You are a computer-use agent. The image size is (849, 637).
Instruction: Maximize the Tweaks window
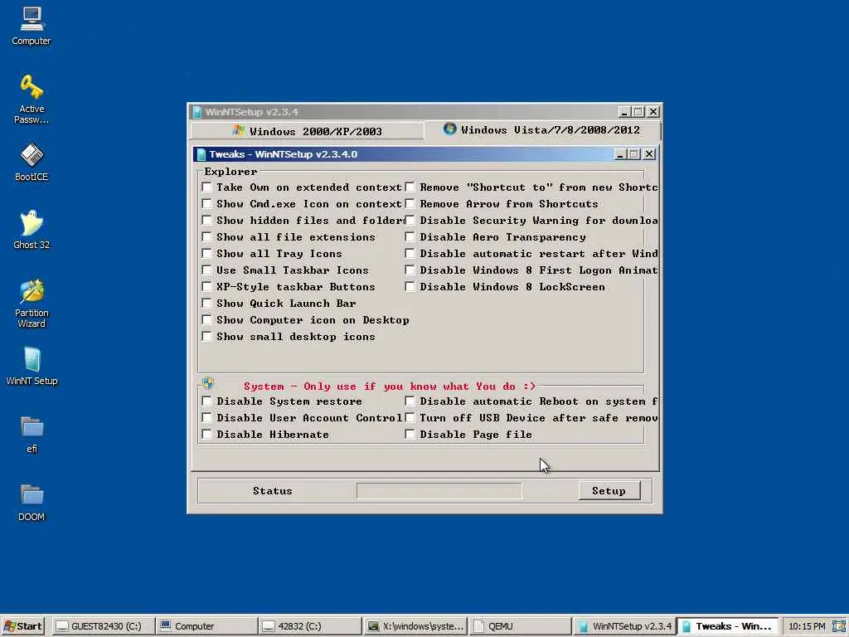tap(634, 154)
